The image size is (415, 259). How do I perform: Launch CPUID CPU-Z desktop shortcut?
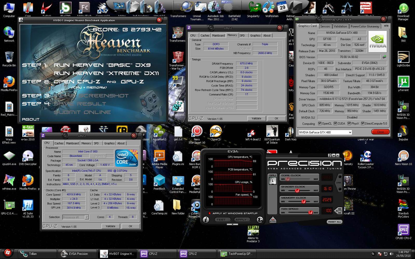(403, 232)
